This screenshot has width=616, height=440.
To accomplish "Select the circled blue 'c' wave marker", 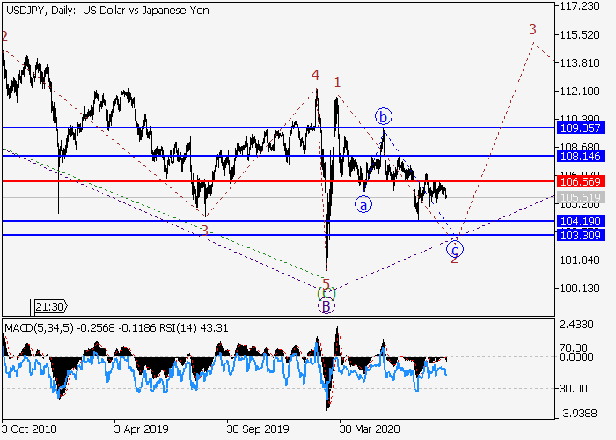I will pos(456,248).
